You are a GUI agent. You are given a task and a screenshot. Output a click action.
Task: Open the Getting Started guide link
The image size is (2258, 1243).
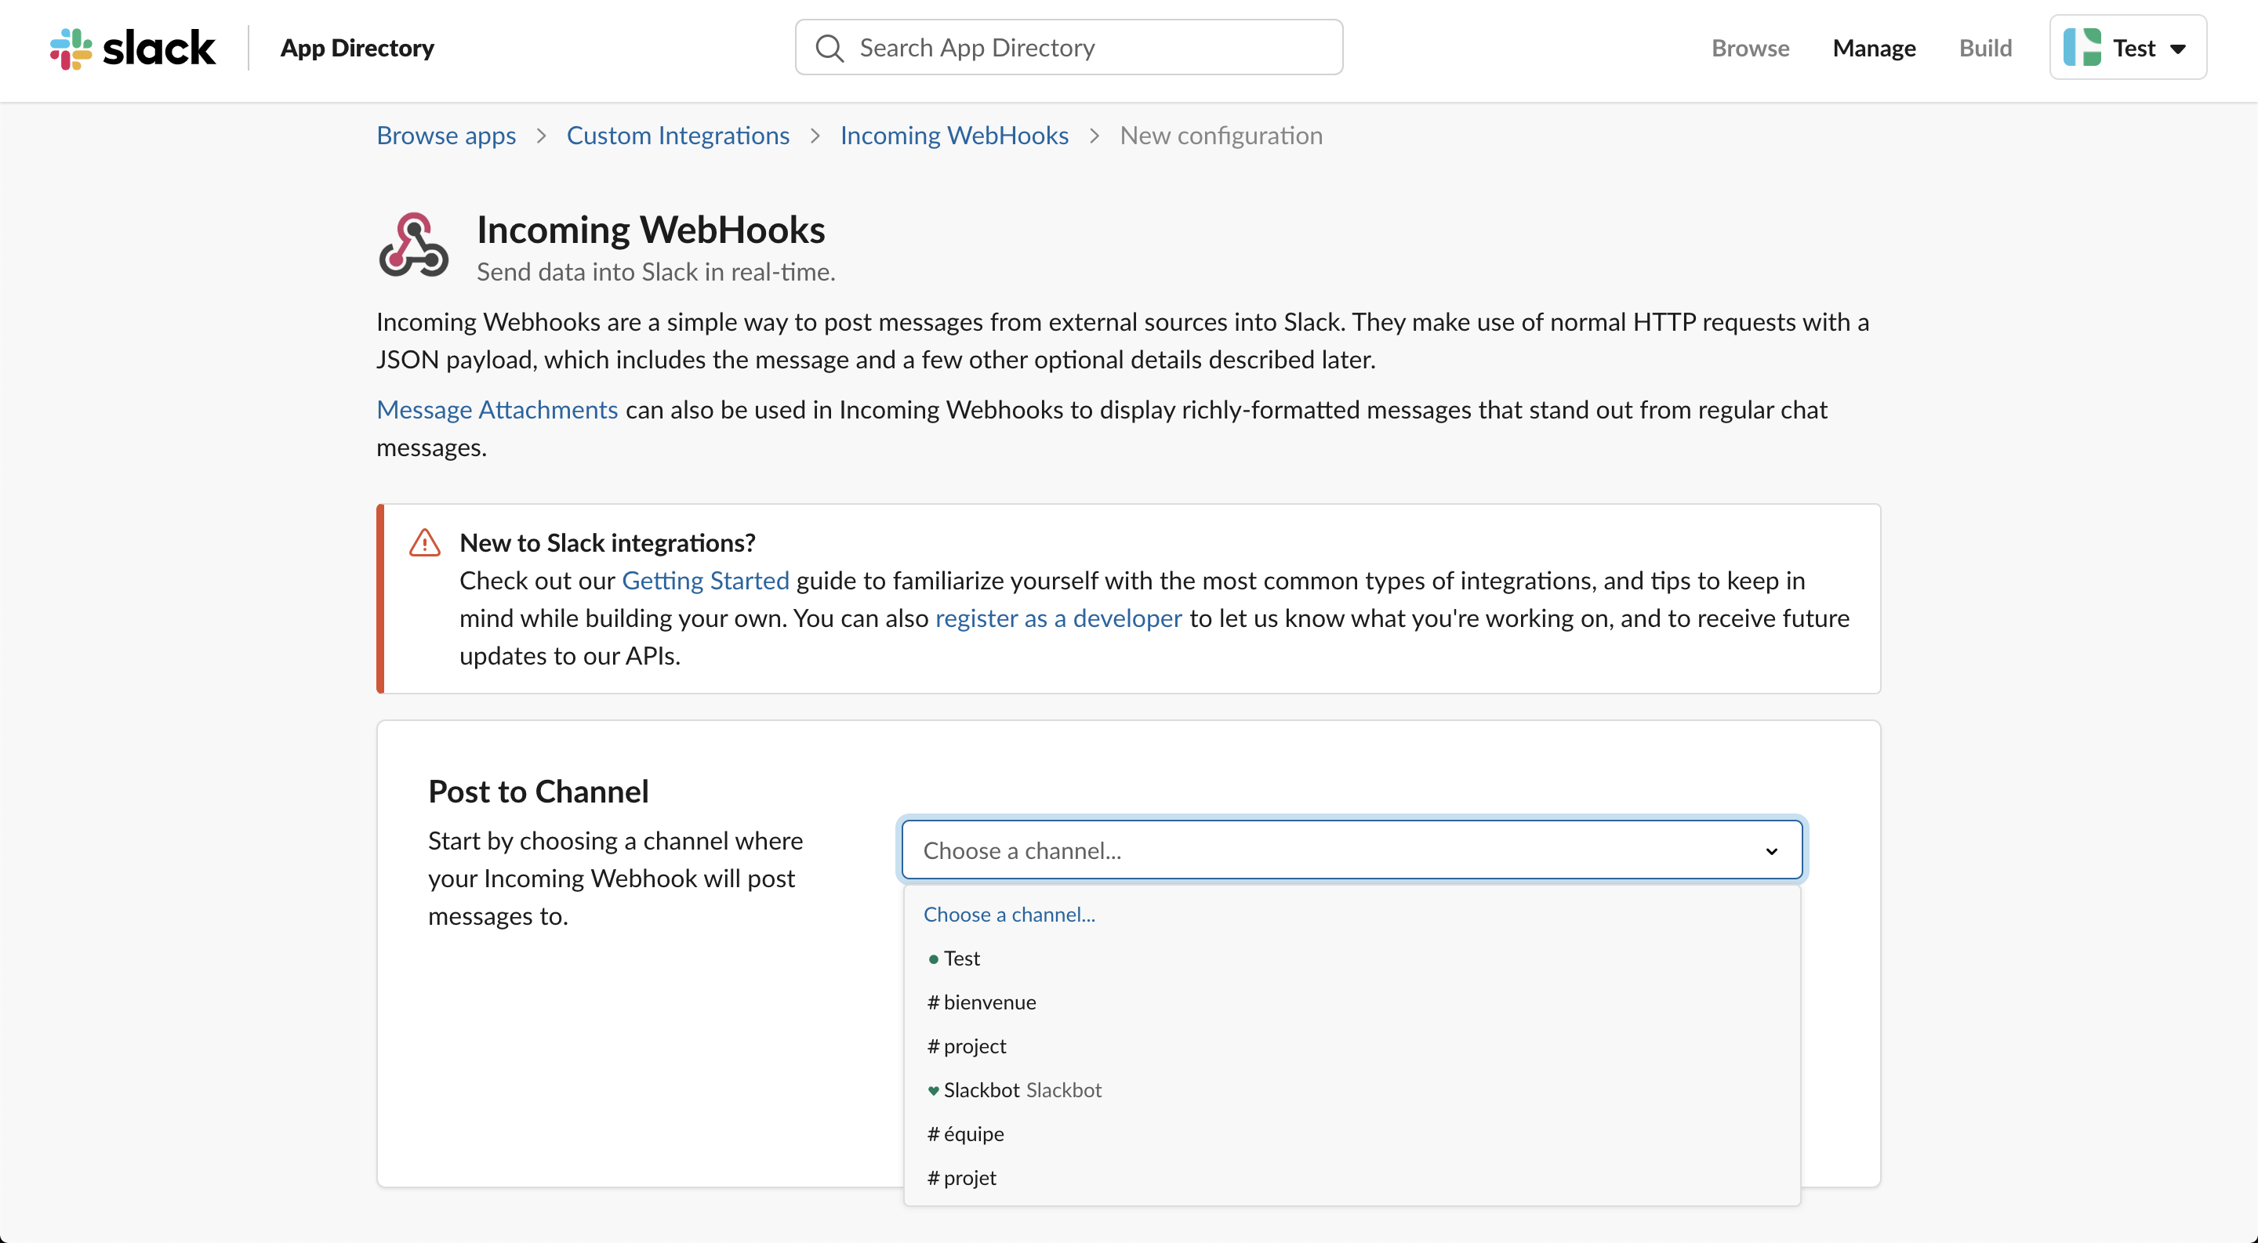click(706, 581)
